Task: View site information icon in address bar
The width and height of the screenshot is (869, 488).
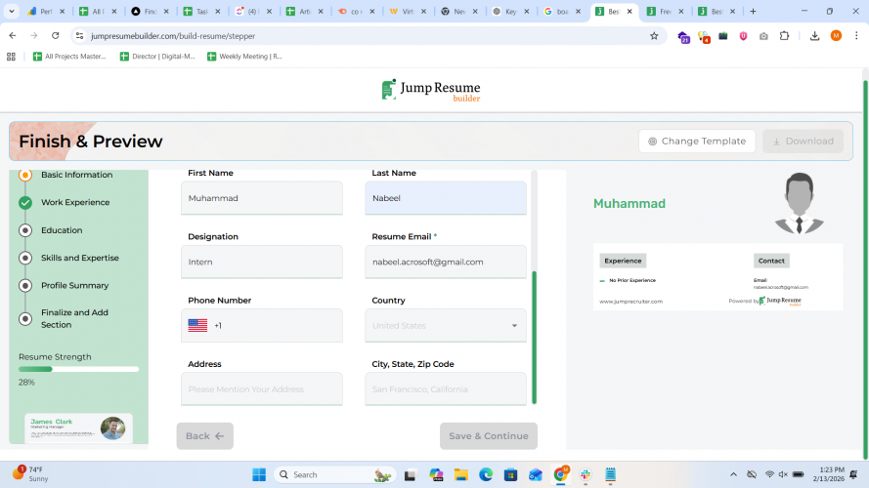Action: pyautogui.click(x=79, y=35)
